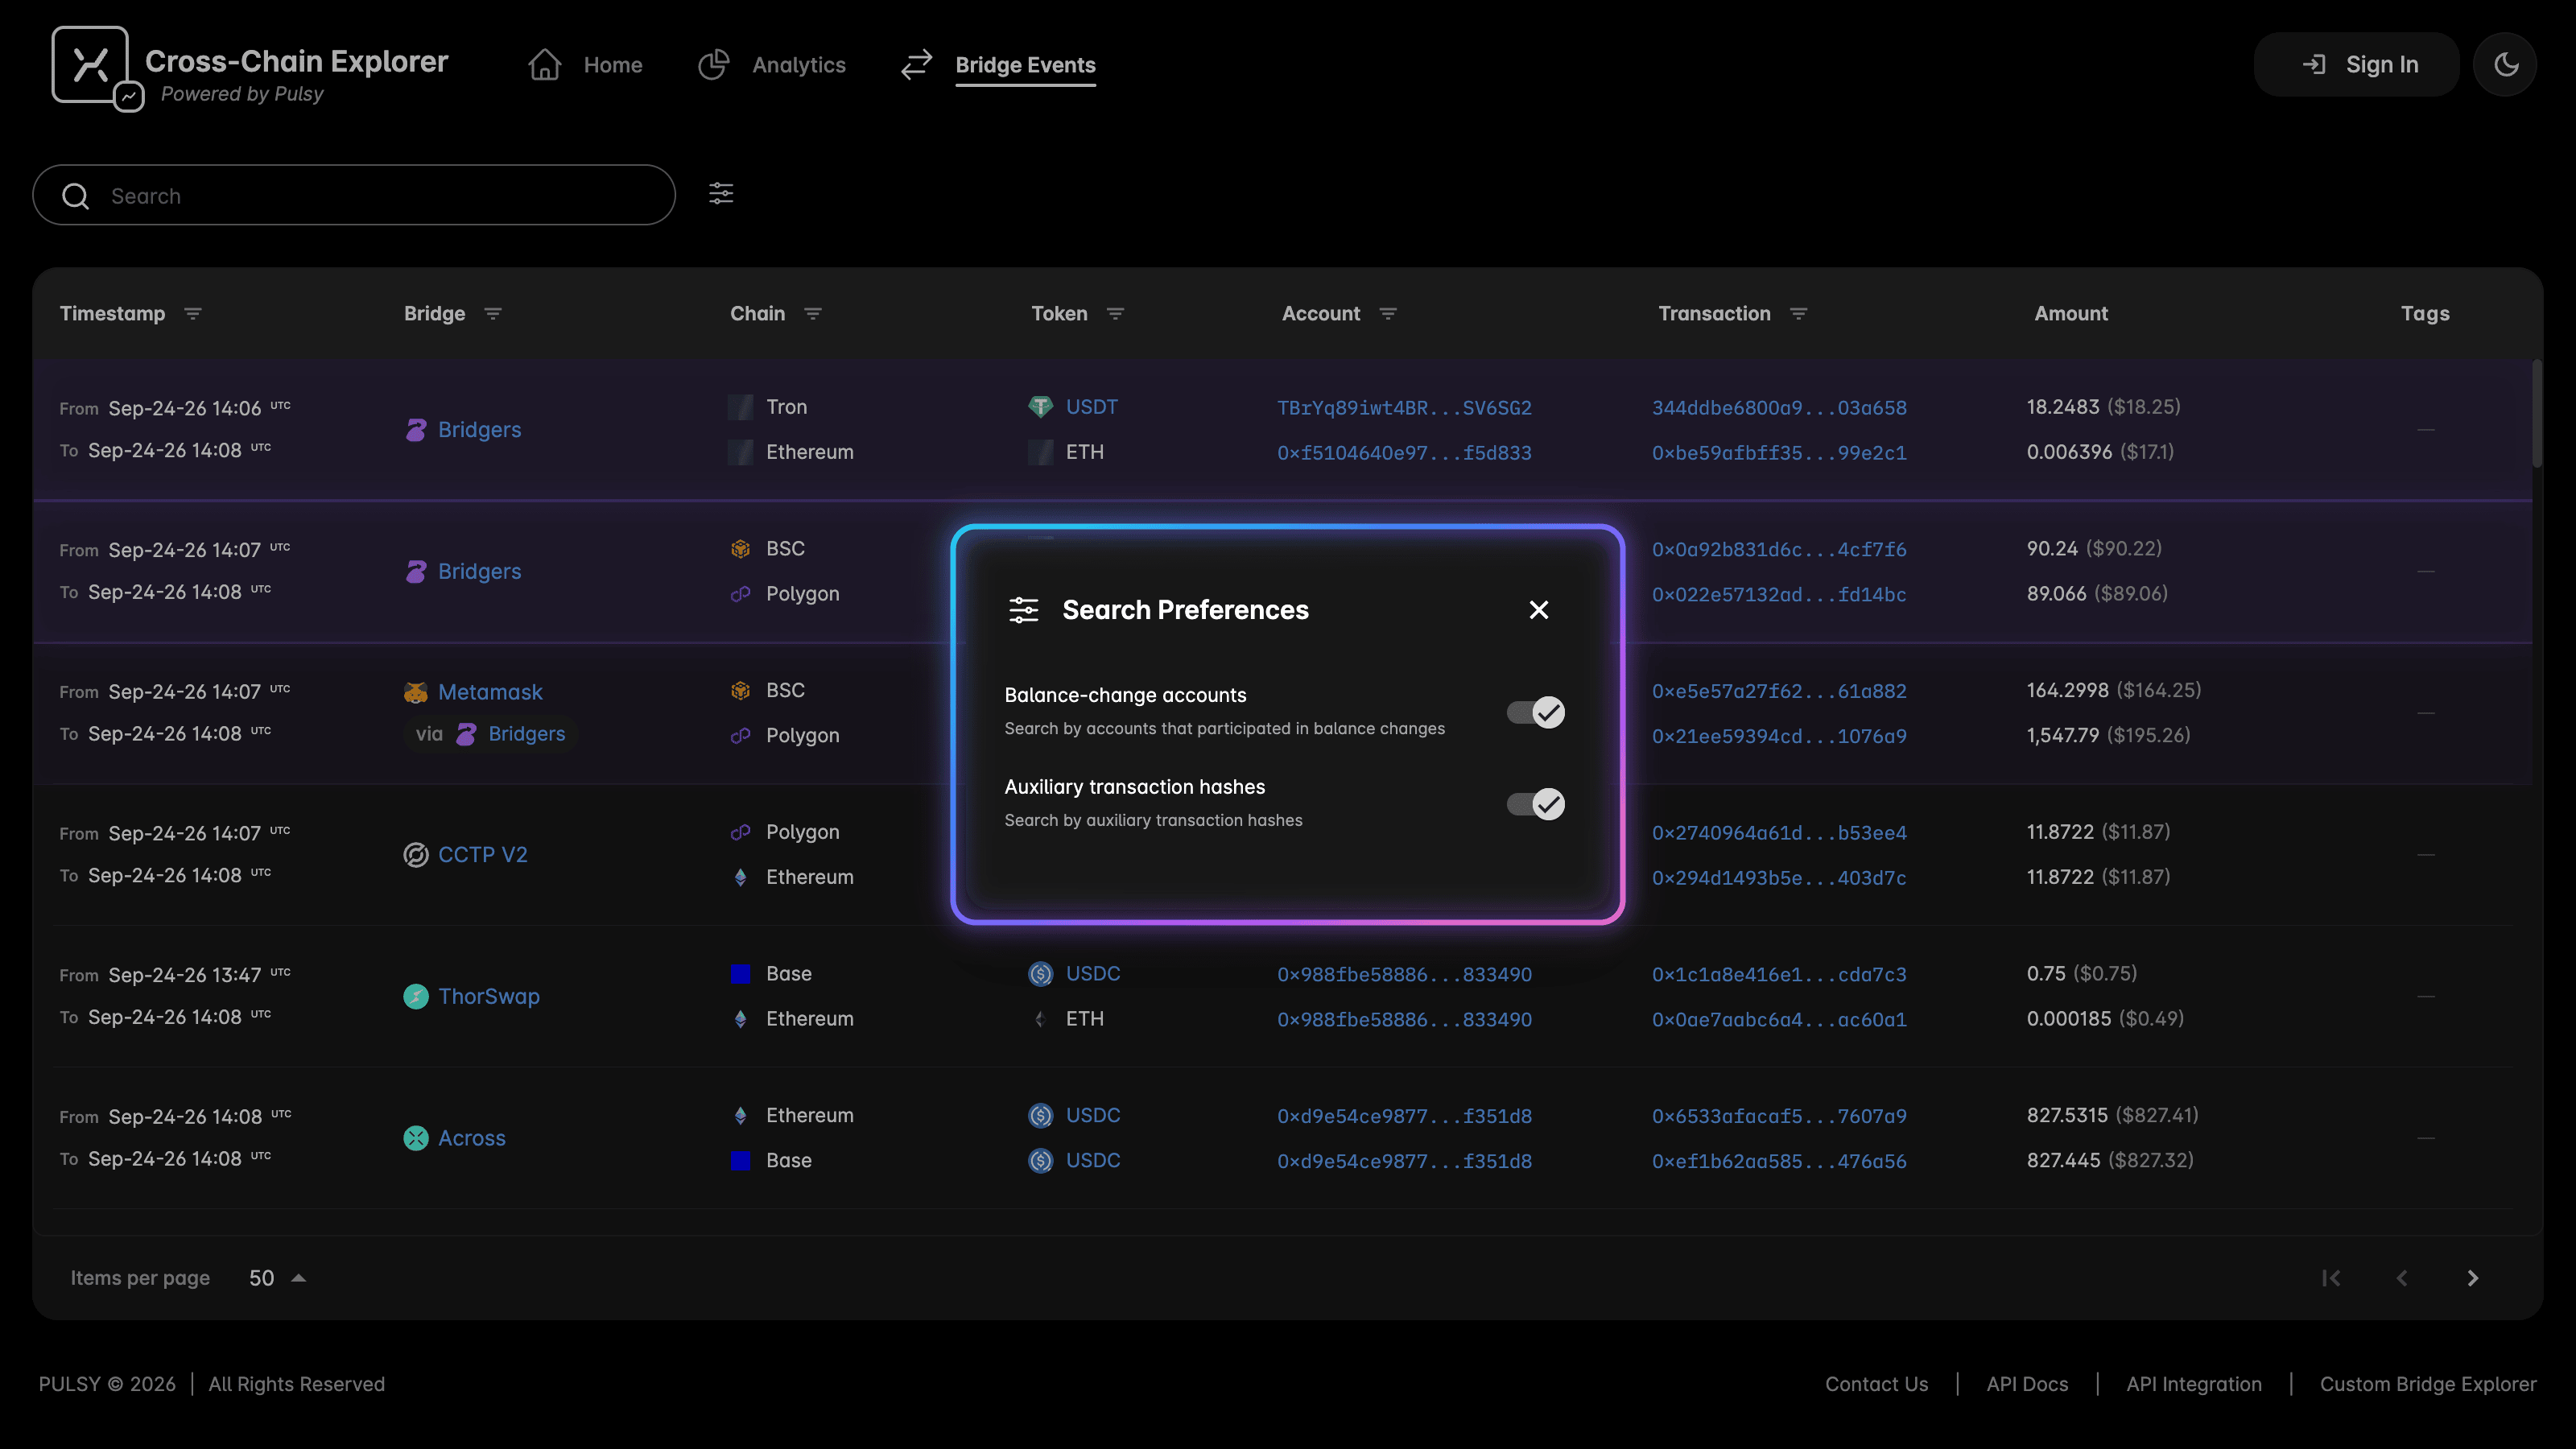Click the Bridge Events swap arrows icon
This screenshot has width=2576, height=1449.
(916, 65)
